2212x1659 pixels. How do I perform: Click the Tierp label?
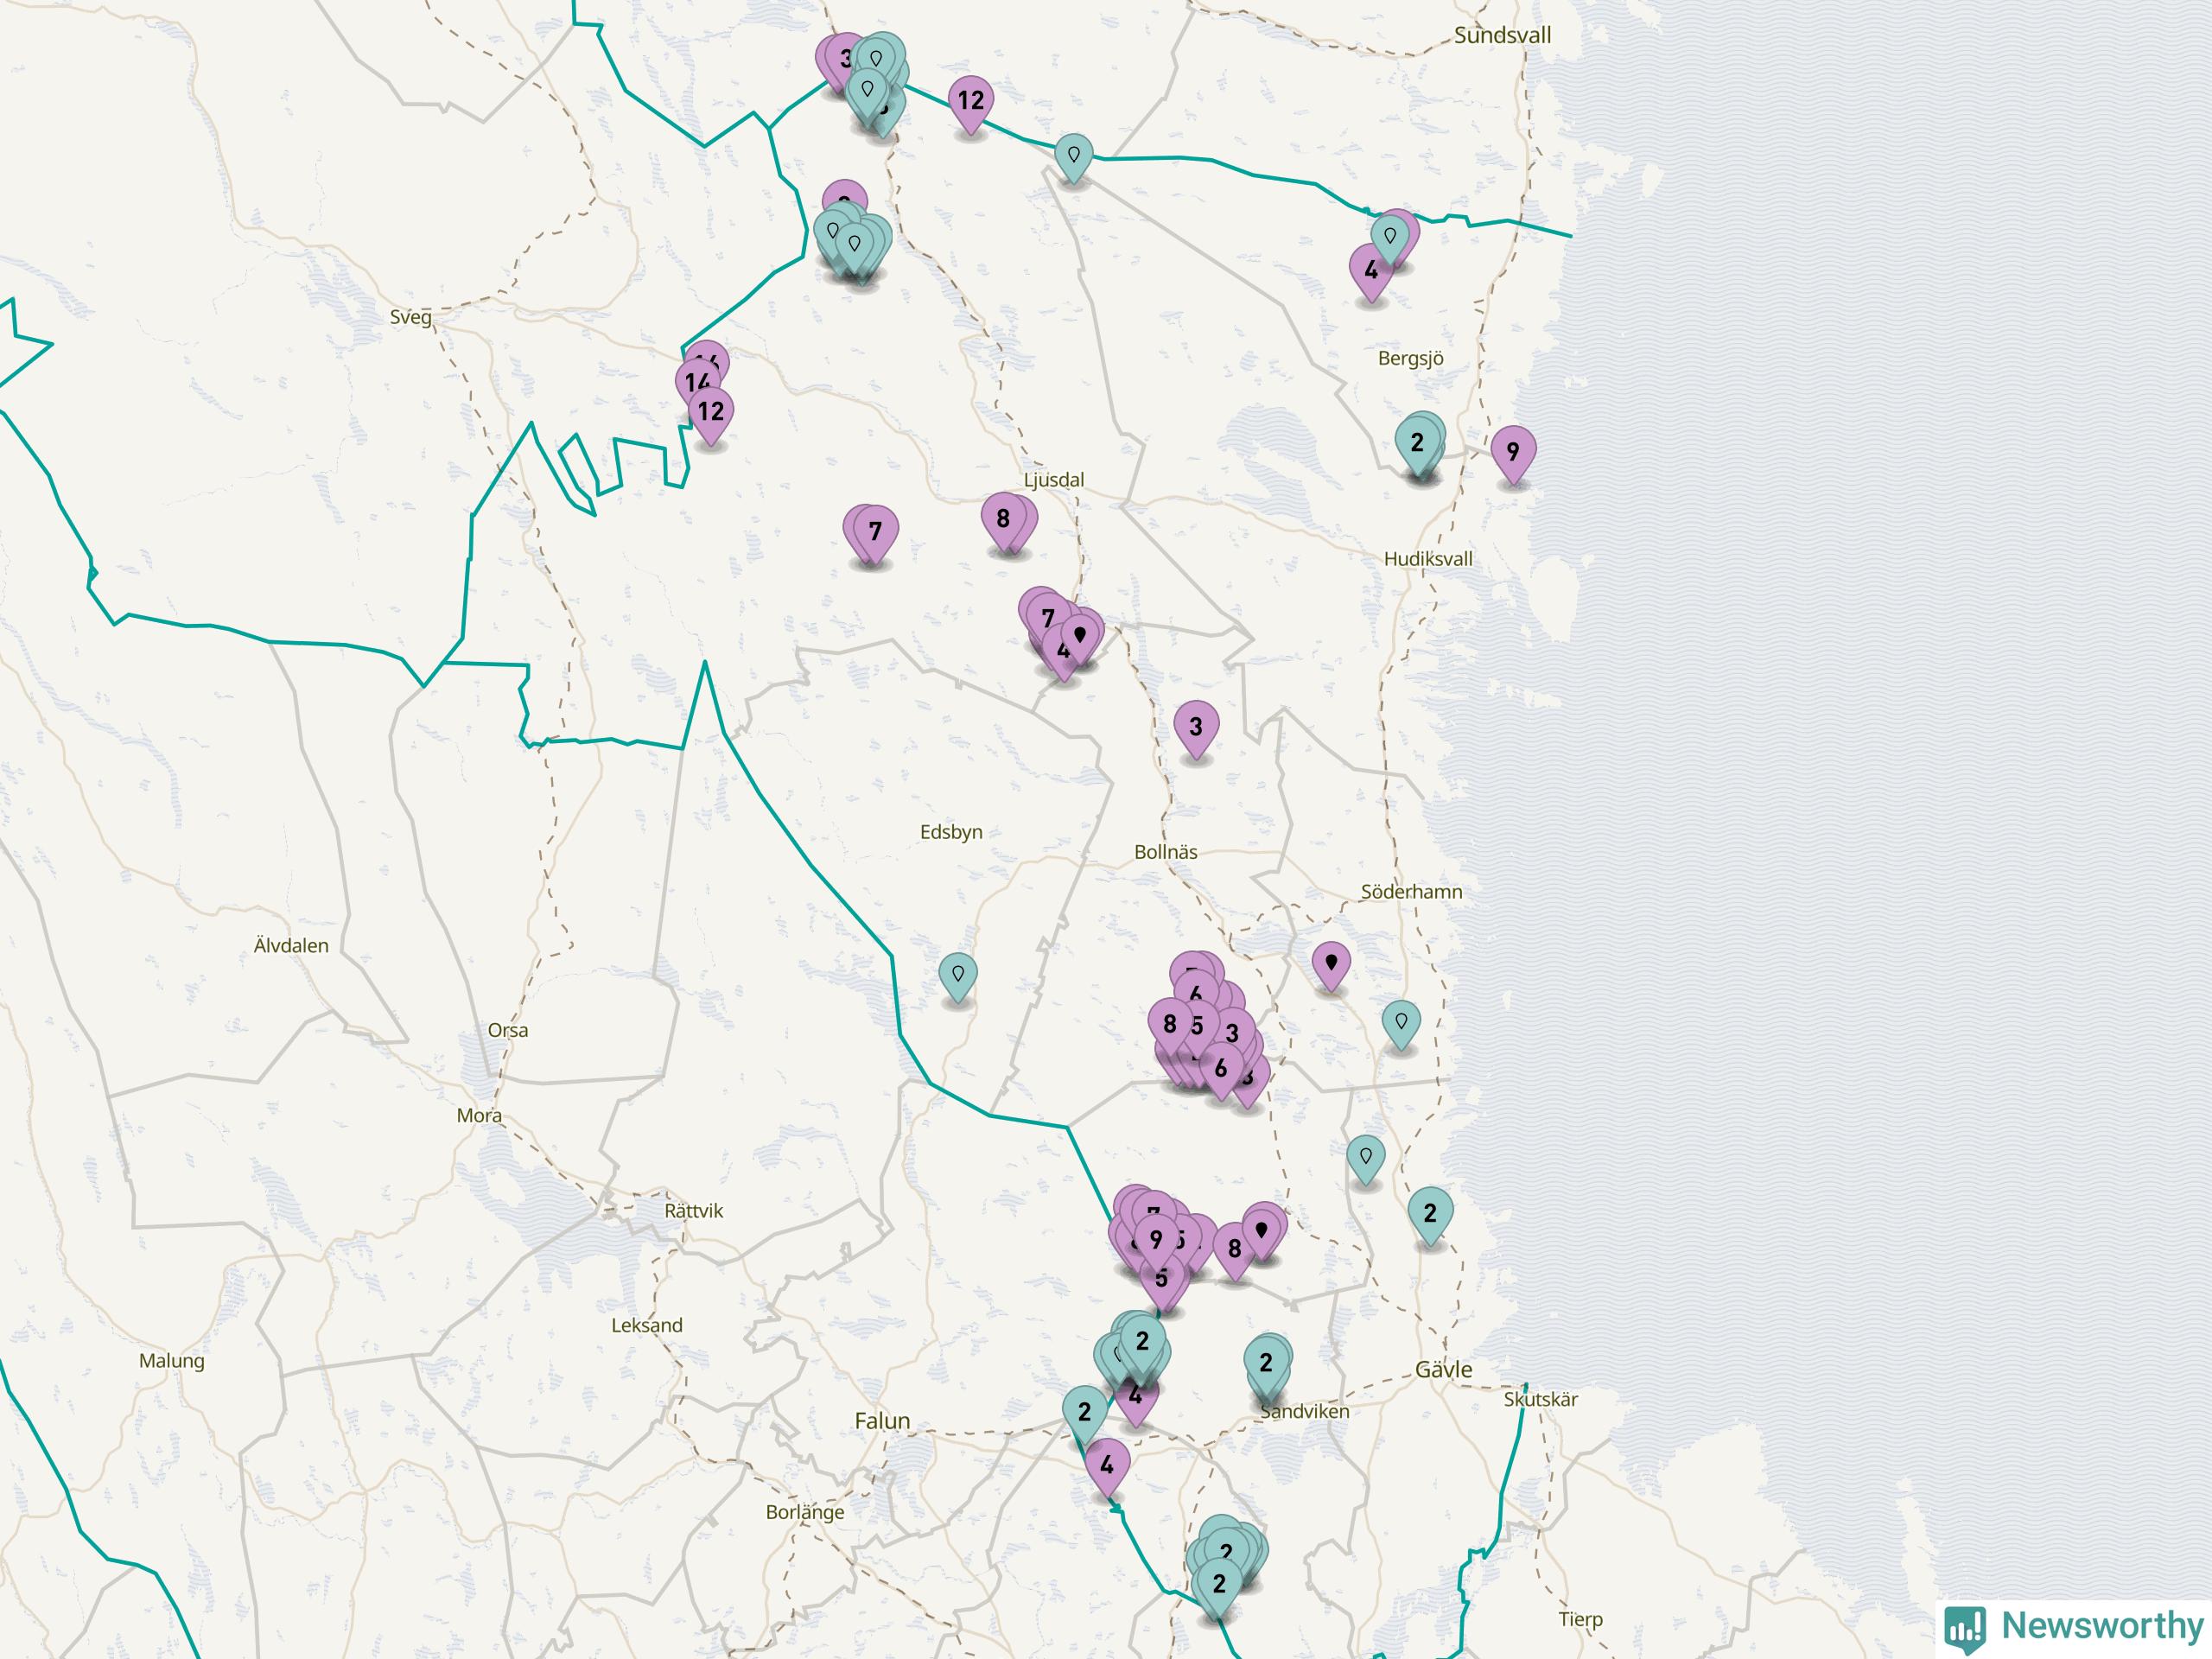[x=1580, y=1619]
